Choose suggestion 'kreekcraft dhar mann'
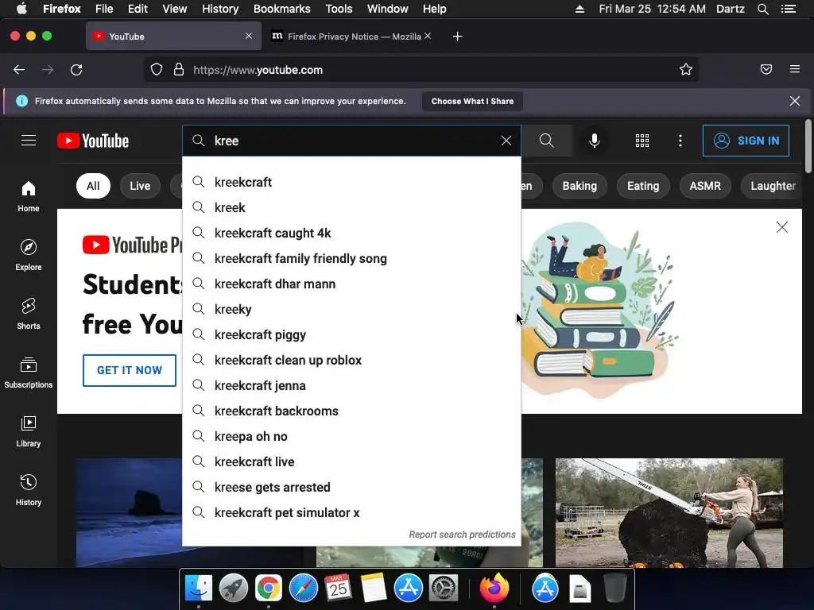The image size is (814, 610). click(351, 284)
